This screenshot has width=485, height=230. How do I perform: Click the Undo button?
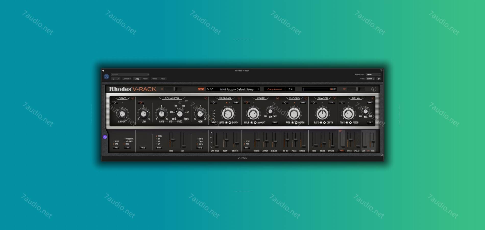[155, 79]
